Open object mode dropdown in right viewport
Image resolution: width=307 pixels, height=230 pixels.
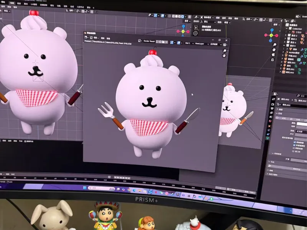coord(207,18)
